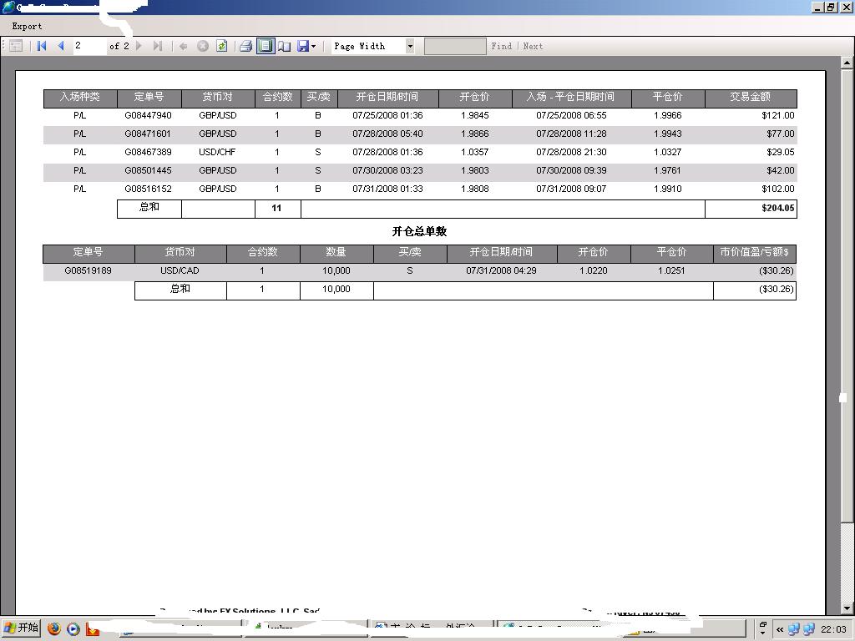Click the $77.00 trade amount
855x641 pixels.
781,134
